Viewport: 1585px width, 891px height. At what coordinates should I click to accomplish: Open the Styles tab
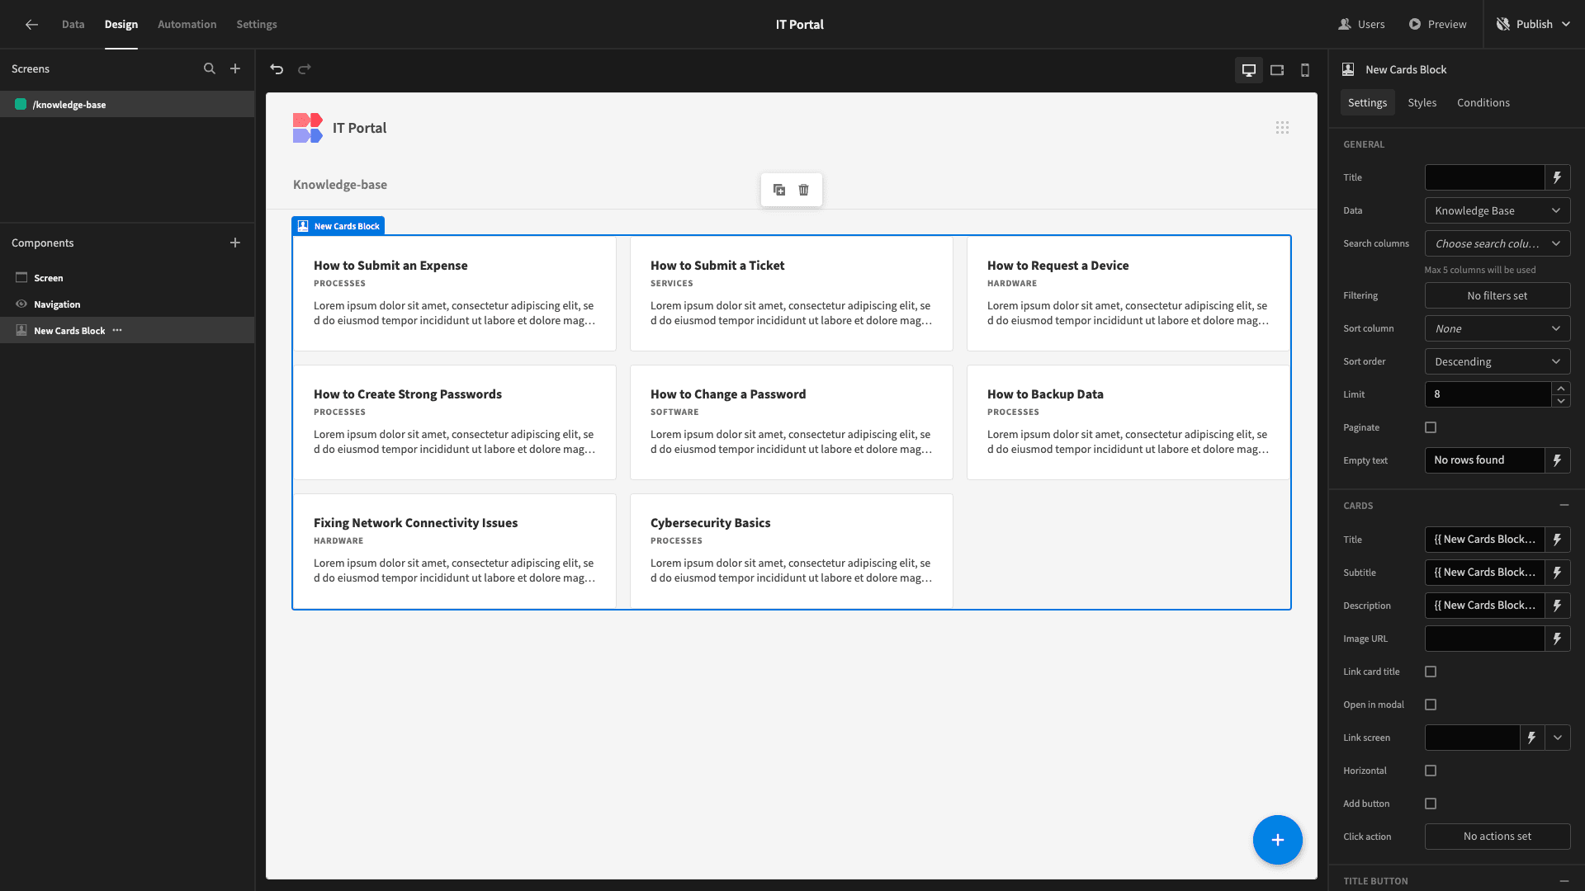[1422, 102]
